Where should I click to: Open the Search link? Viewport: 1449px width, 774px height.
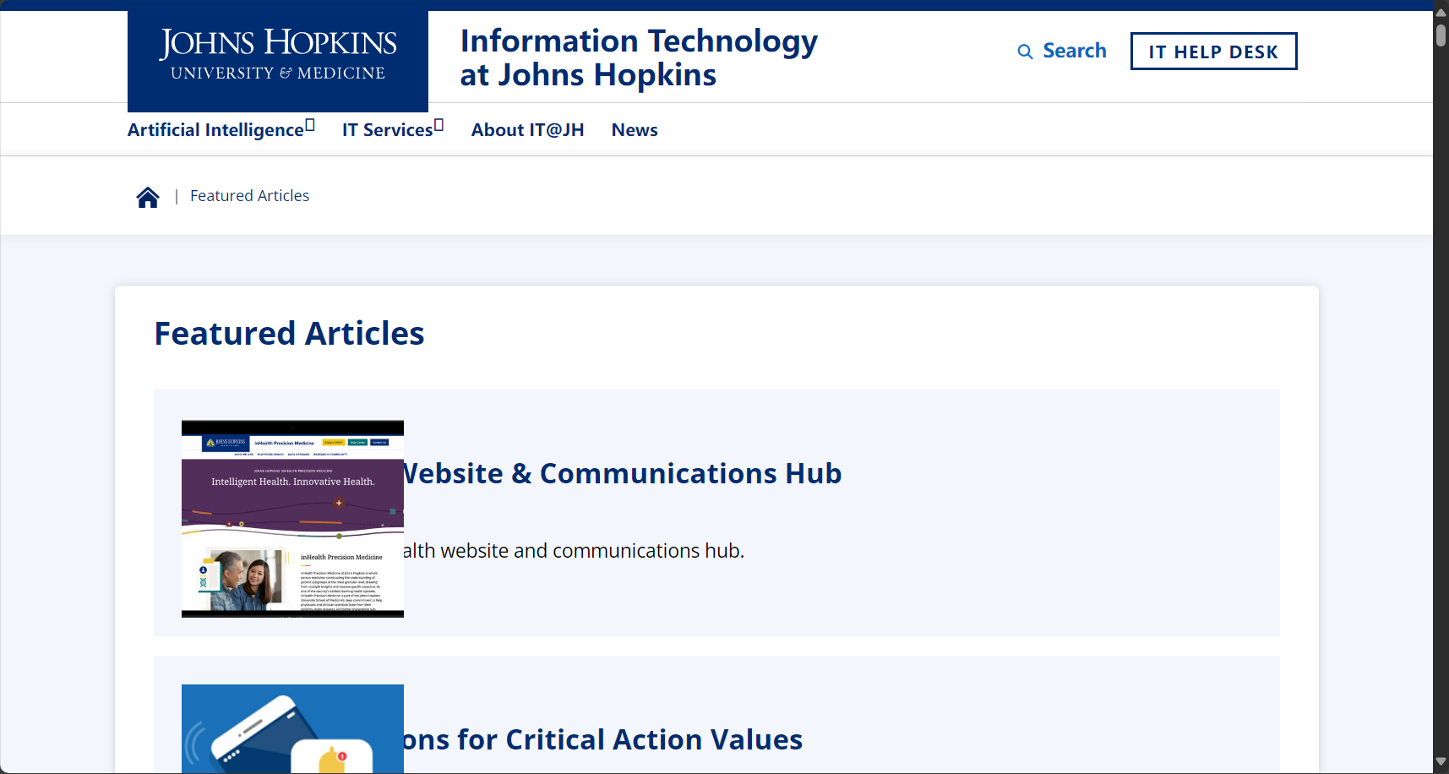click(1074, 51)
